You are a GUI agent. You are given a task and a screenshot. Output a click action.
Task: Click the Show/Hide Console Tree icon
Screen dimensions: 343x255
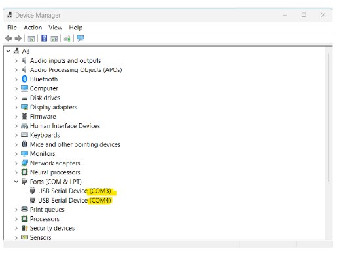(x=31, y=39)
